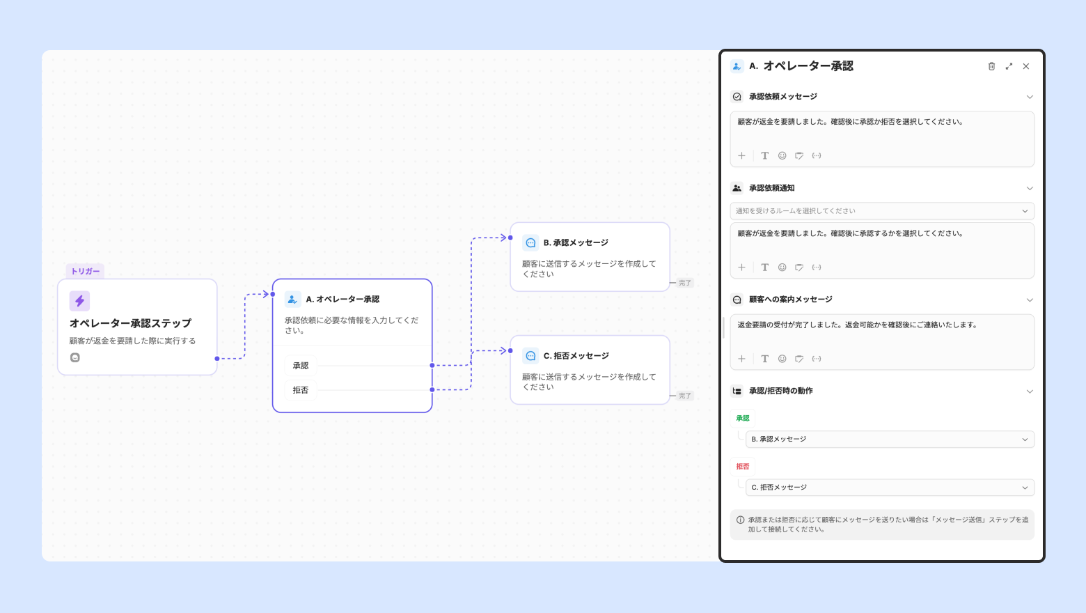Click the note-with-pen icon in 承認依頼メッセージ editor
This screenshot has width=1086, height=613.
coord(799,156)
